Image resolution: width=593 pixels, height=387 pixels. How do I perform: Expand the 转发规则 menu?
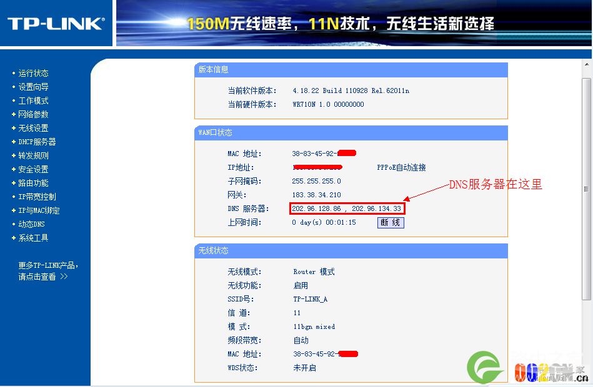tap(33, 155)
